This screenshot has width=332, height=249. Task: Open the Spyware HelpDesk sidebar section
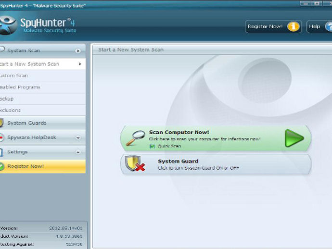43,137
